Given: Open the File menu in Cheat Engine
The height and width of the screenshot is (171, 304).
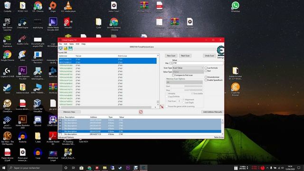Looking at the screenshot, I should [x=60, y=44].
